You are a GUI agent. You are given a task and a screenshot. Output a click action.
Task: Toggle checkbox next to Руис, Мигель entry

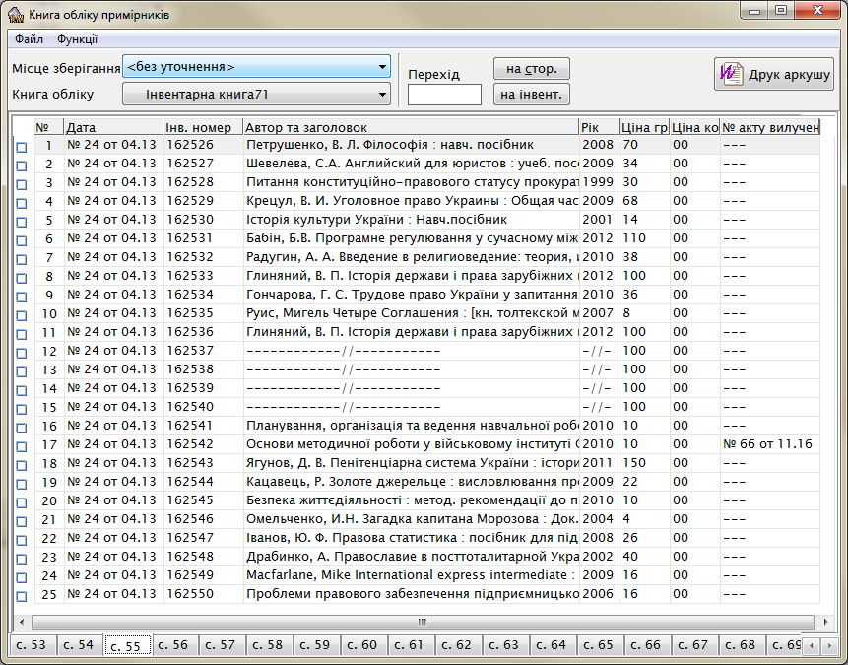pyautogui.click(x=22, y=314)
